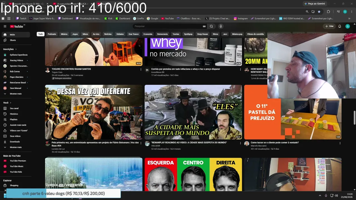Open Chrome media controls icon
This screenshot has height=200, width=356.
(338, 12)
